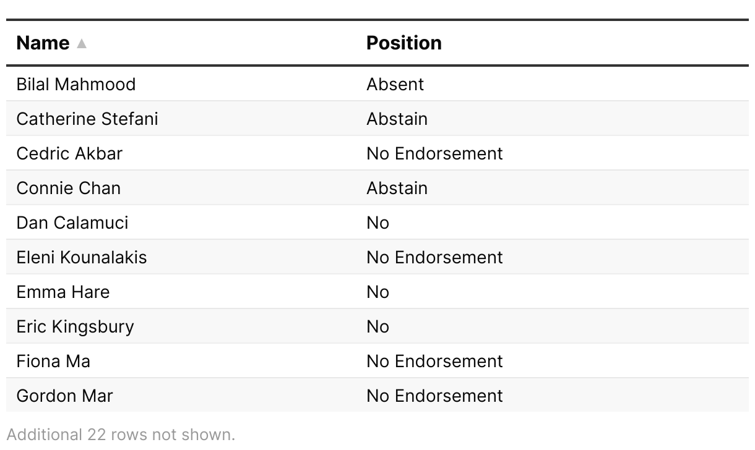Click the Dan Calamuci name entry

point(72,223)
